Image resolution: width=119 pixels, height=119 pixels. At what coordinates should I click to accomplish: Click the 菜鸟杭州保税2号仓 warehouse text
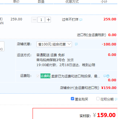[x=51, y=60]
